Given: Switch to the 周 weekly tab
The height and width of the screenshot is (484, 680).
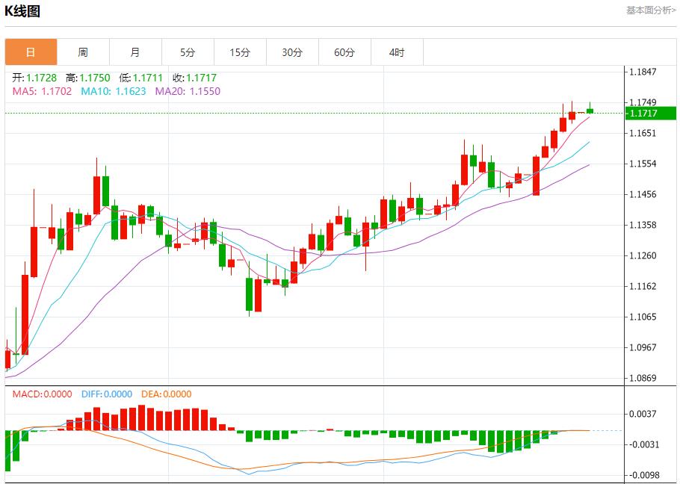Looking at the screenshot, I should pyautogui.click(x=83, y=52).
